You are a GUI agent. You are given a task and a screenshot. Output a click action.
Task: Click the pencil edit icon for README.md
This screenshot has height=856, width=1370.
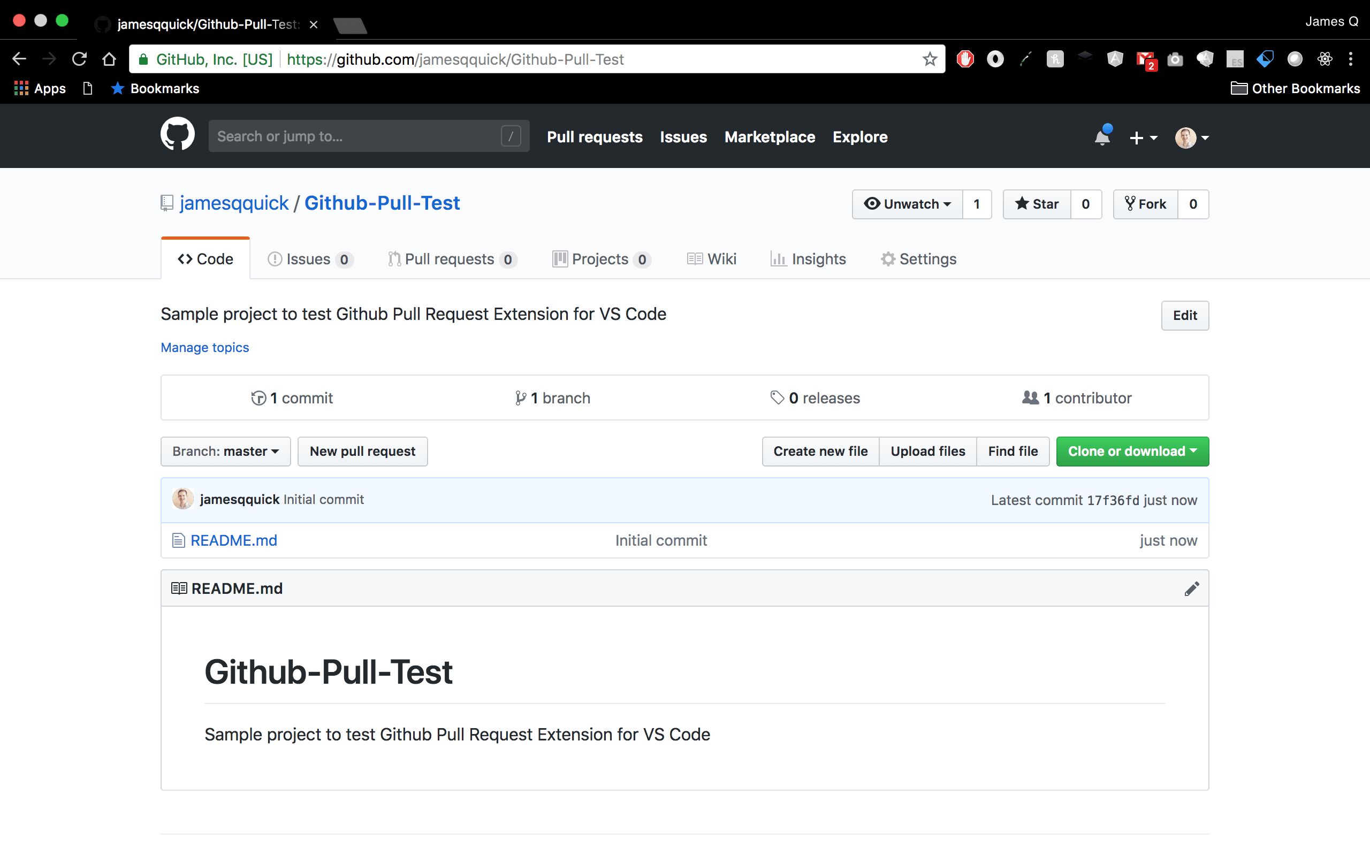point(1191,589)
